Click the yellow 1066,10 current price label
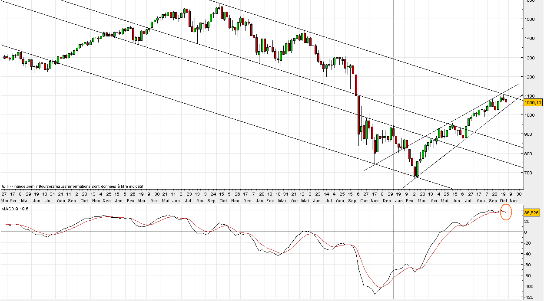This screenshot has height=301, width=544. click(533, 103)
